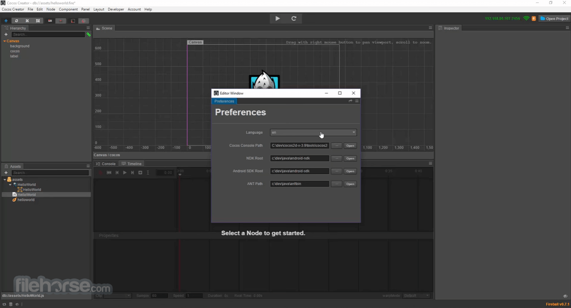Browse for ANT Path with ellipsis button
The height and width of the screenshot is (308, 571).
pyautogui.click(x=337, y=184)
